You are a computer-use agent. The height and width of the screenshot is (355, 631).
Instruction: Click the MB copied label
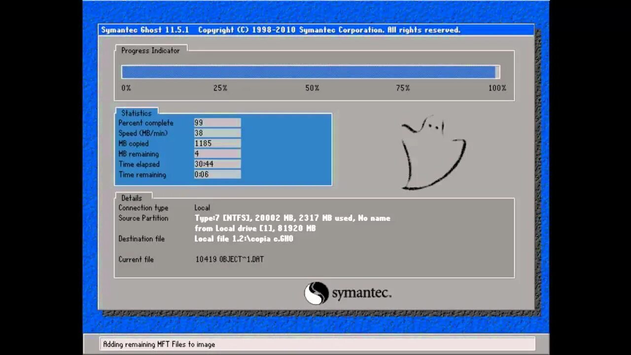click(x=134, y=143)
